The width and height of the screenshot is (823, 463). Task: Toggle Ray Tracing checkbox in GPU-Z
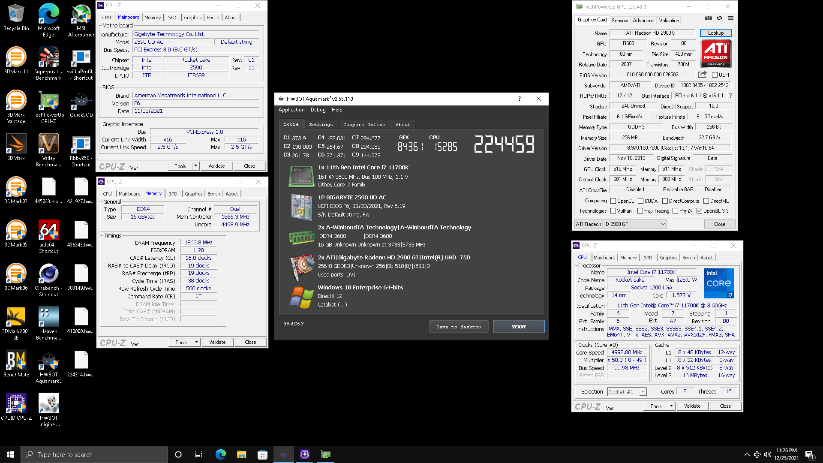click(640, 211)
